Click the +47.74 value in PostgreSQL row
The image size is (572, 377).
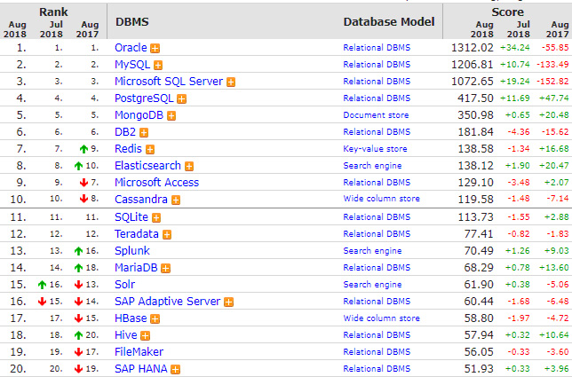[x=554, y=98]
